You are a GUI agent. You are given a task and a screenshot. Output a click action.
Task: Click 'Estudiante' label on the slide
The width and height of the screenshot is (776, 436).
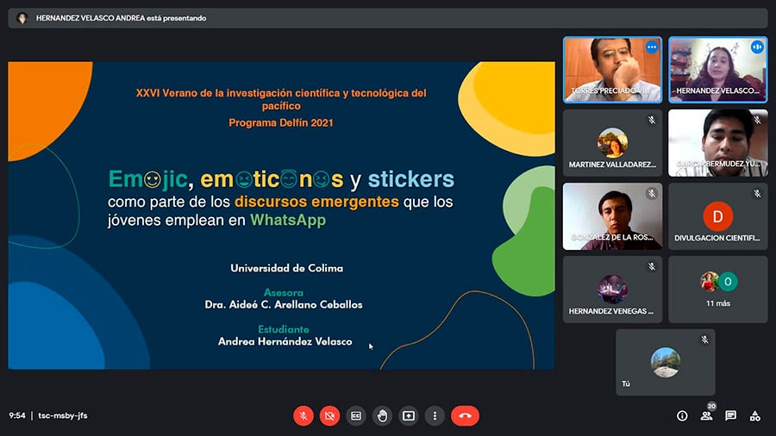284,329
